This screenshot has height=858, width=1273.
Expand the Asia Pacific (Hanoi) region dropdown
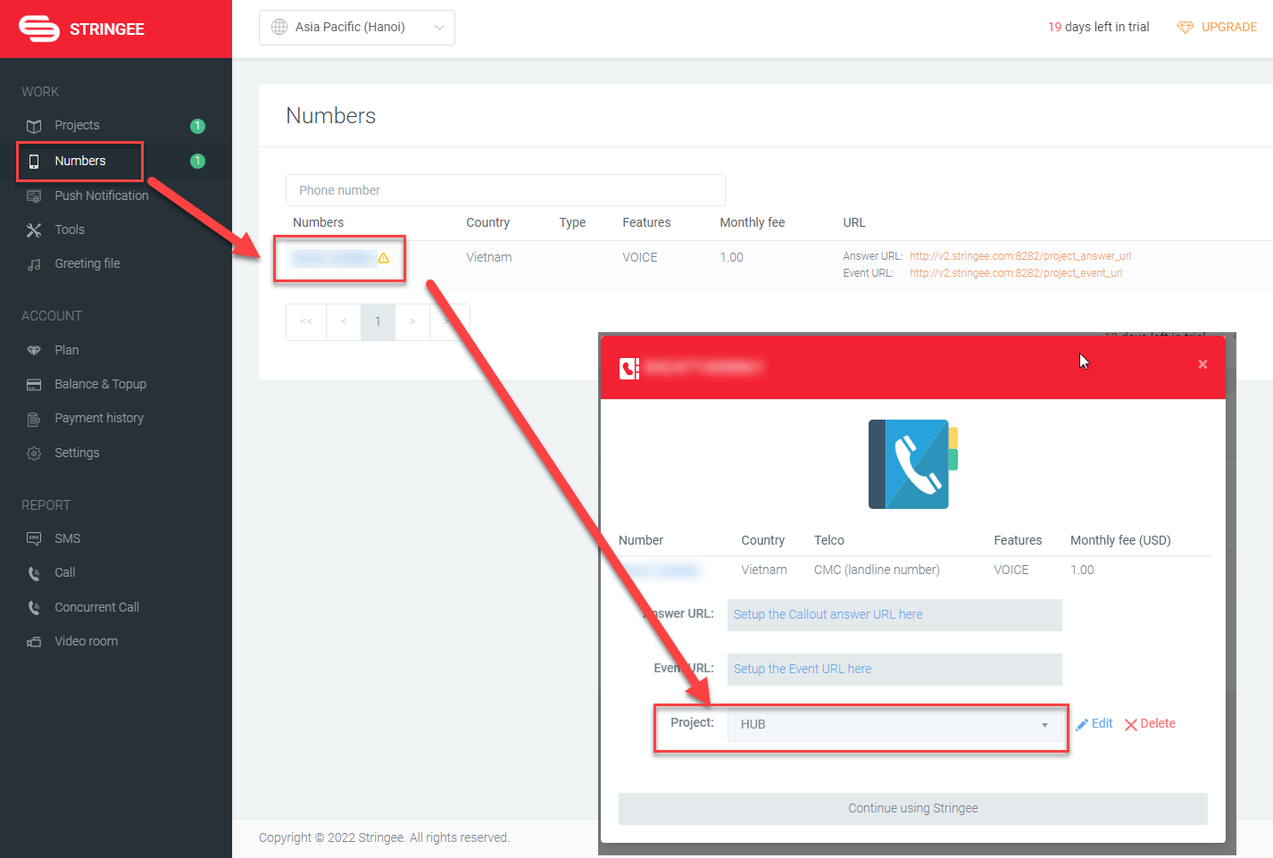(x=357, y=28)
